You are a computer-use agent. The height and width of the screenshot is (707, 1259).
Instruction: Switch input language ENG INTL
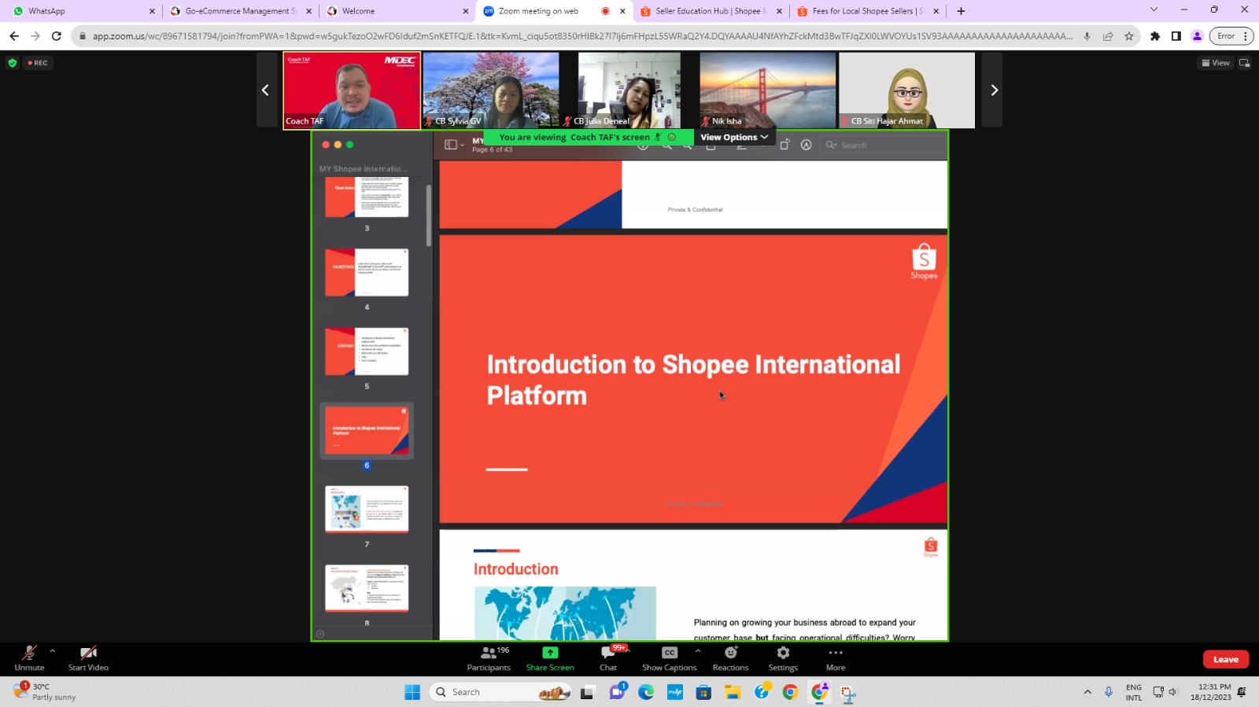tap(1134, 692)
